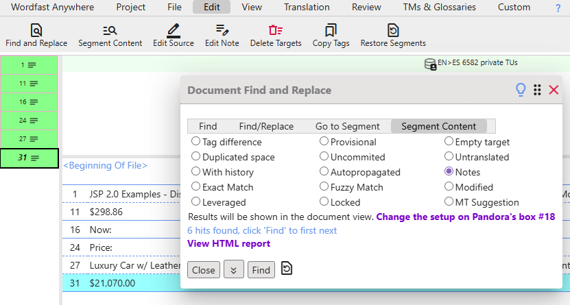Viewport: 570px width, 305px height.
Task: Click the Price: segment row
Action: (x=122, y=247)
